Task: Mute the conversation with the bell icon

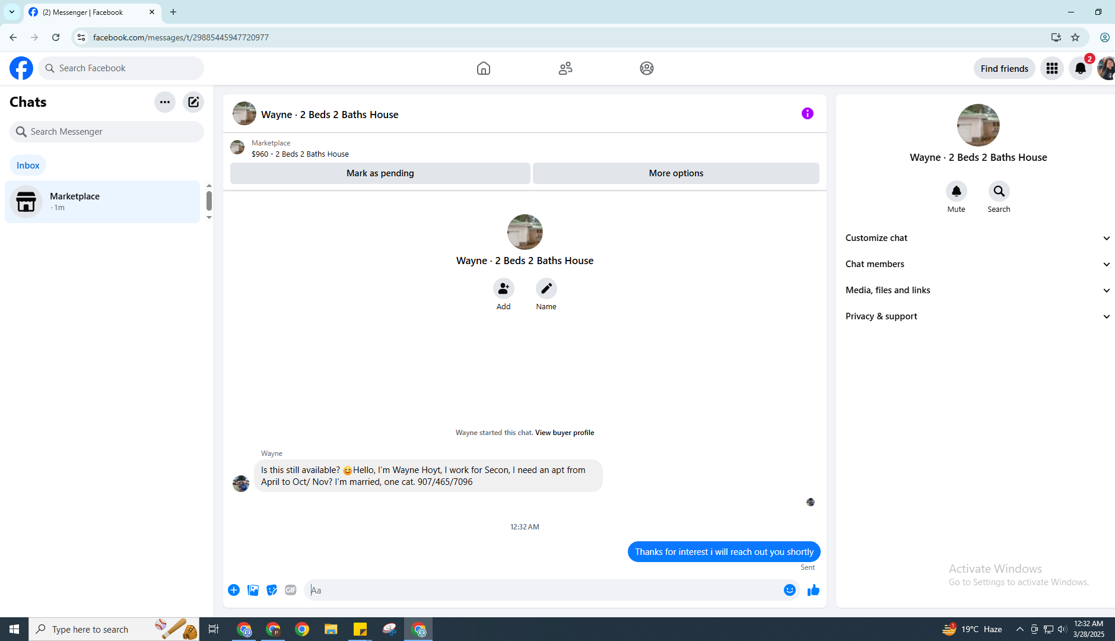Action: 957,191
